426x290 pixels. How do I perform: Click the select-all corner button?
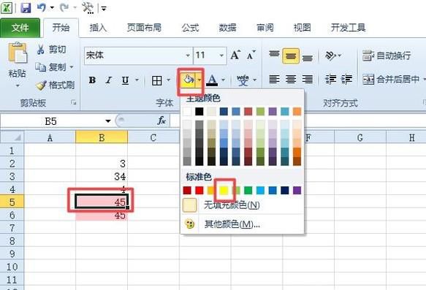(12, 137)
